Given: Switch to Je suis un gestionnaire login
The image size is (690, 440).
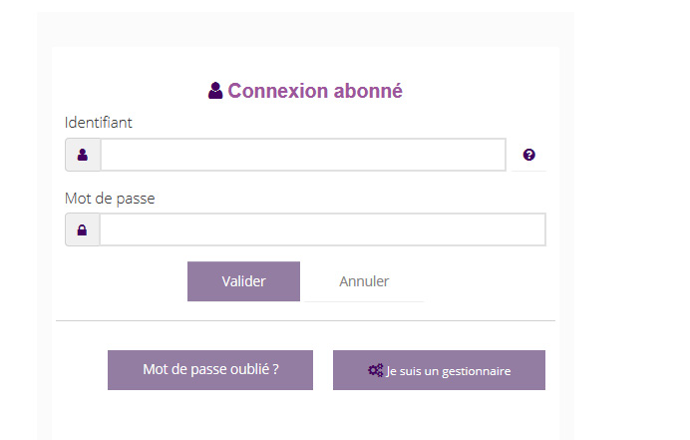Looking at the screenshot, I should pyautogui.click(x=439, y=370).
